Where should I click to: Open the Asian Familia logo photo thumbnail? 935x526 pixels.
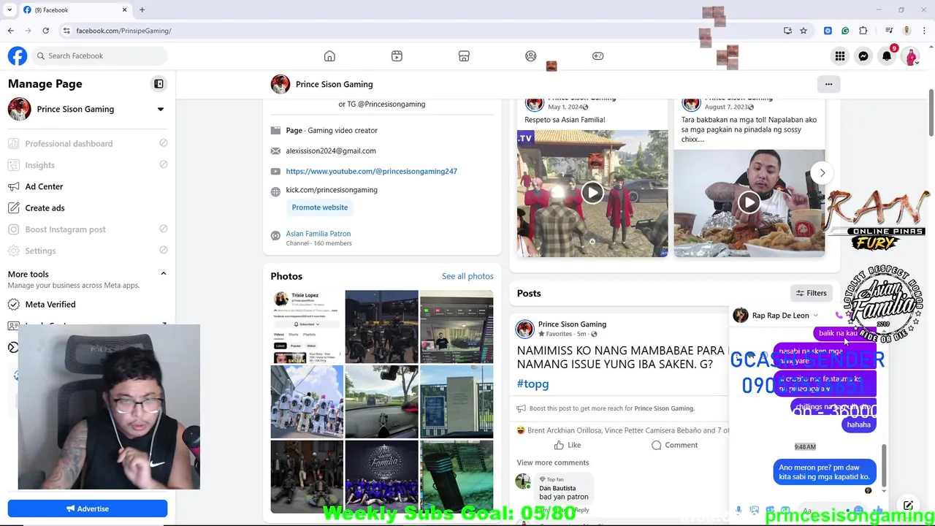381,476
